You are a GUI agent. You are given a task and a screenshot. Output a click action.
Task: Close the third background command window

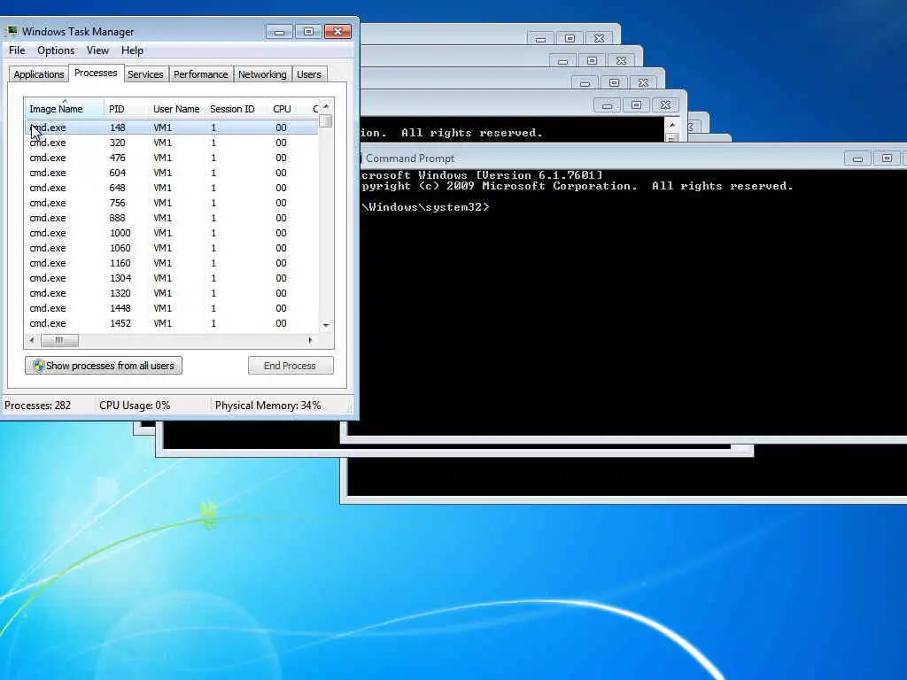click(x=643, y=82)
